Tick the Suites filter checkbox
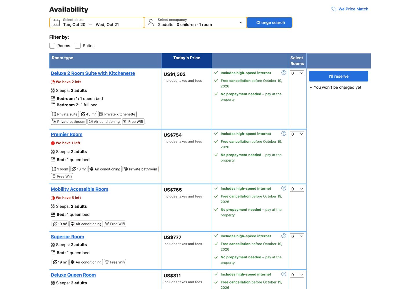Image resolution: width=417 pixels, height=289 pixels. tap(78, 46)
